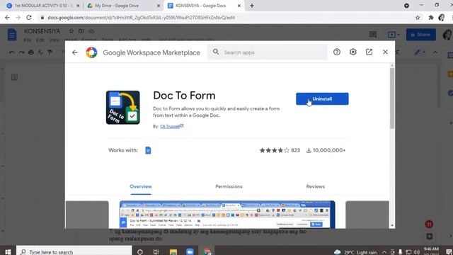The image size is (453, 255).
Task: Close the KONSENSIYA Google Docs tab
Action: [239, 6]
